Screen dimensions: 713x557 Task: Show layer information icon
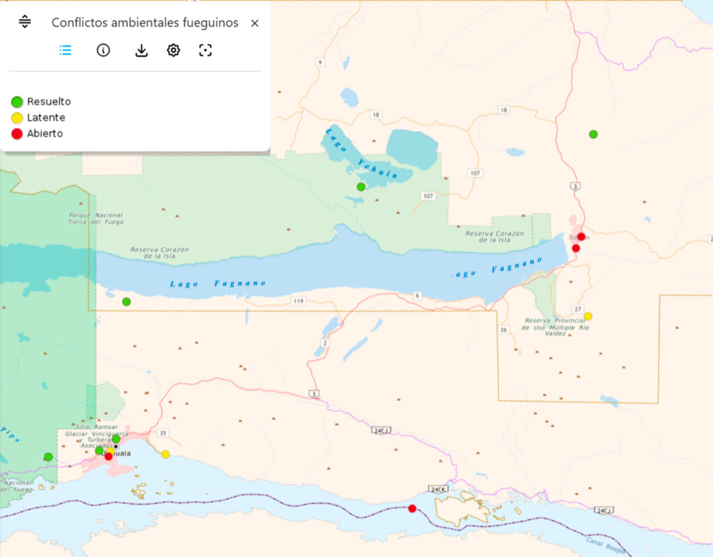coord(103,50)
